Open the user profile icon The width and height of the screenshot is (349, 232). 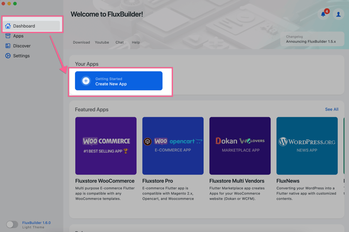tap(338, 14)
